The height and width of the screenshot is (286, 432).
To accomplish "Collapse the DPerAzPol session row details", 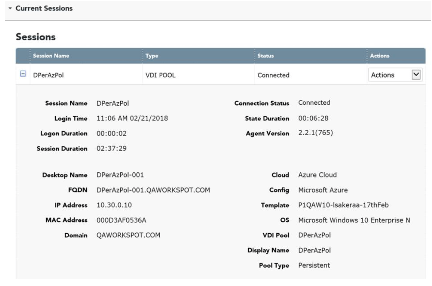I will pyautogui.click(x=23, y=74).
